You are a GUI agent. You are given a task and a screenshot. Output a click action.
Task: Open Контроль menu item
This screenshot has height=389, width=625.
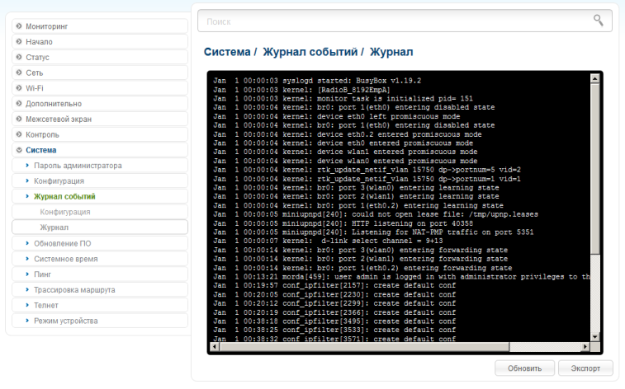tap(100, 134)
